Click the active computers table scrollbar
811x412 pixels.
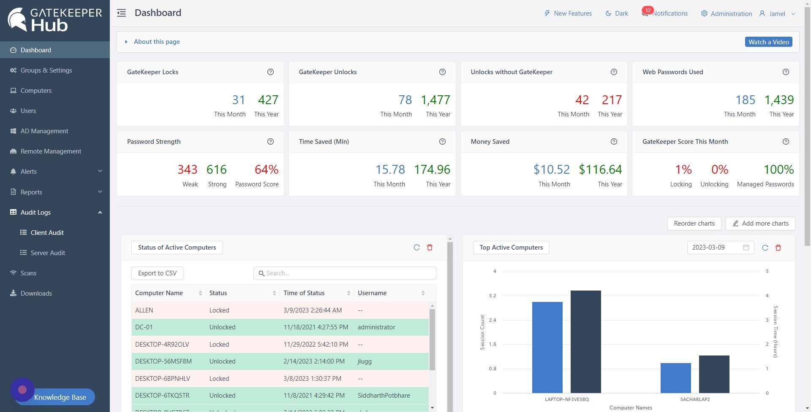tap(432, 339)
